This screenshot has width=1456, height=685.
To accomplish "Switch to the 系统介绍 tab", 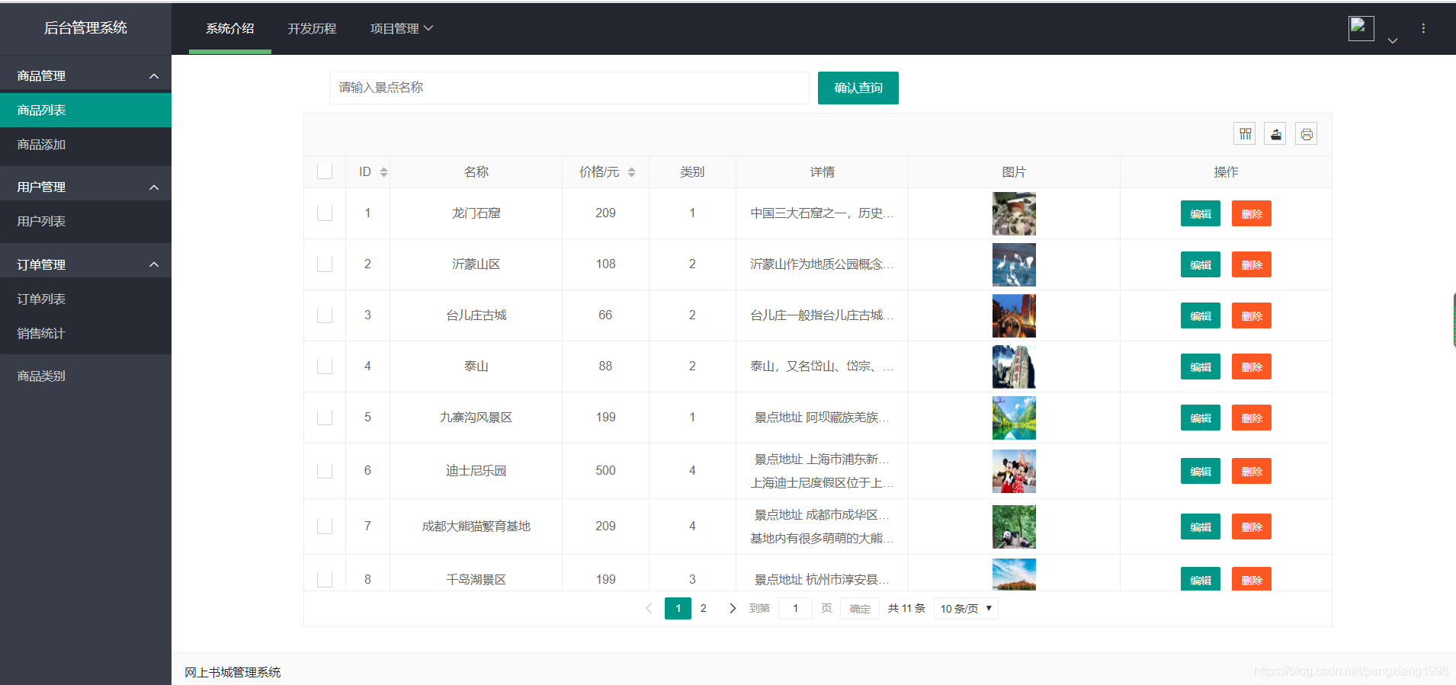I will [x=230, y=28].
